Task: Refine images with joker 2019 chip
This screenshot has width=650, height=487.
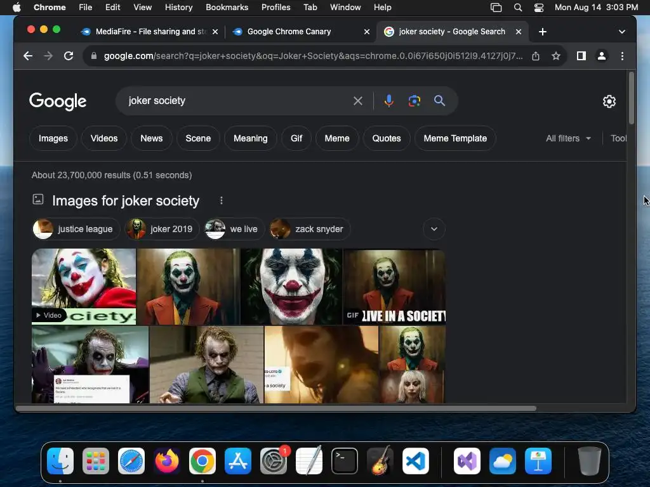Action: [x=162, y=229]
